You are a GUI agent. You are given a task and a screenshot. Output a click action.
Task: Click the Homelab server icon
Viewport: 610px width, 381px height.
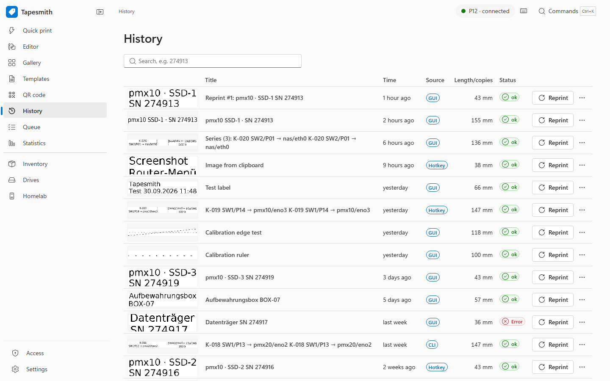[12, 196]
